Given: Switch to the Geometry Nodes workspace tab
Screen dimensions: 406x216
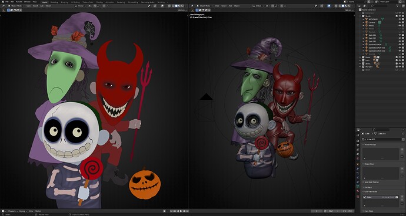Looking at the screenshot, I should 148,2.
